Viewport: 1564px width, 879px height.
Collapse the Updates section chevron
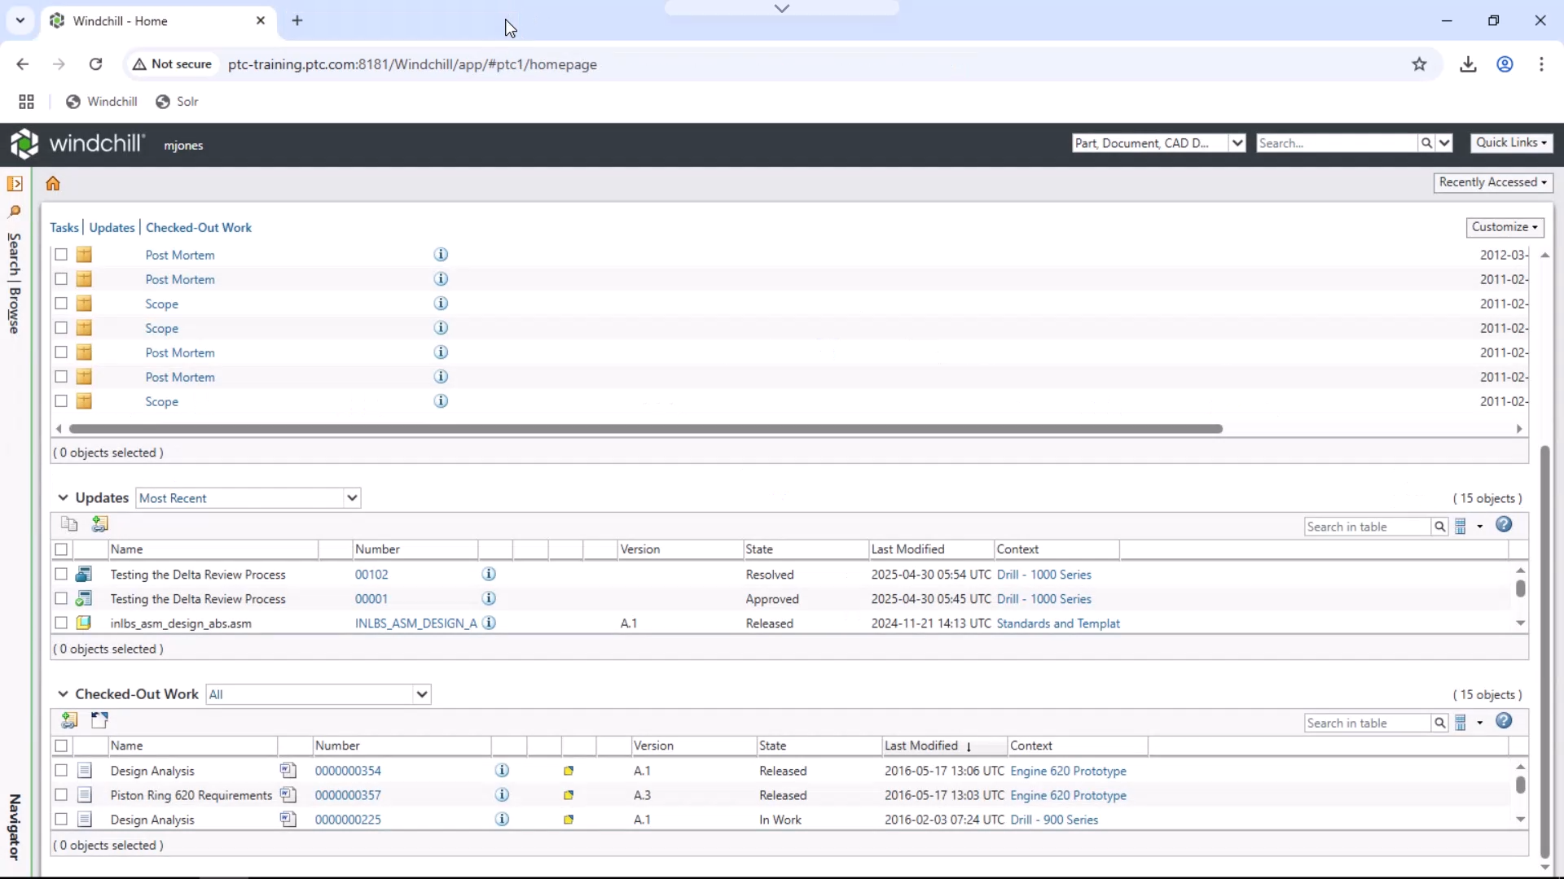[62, 497]
